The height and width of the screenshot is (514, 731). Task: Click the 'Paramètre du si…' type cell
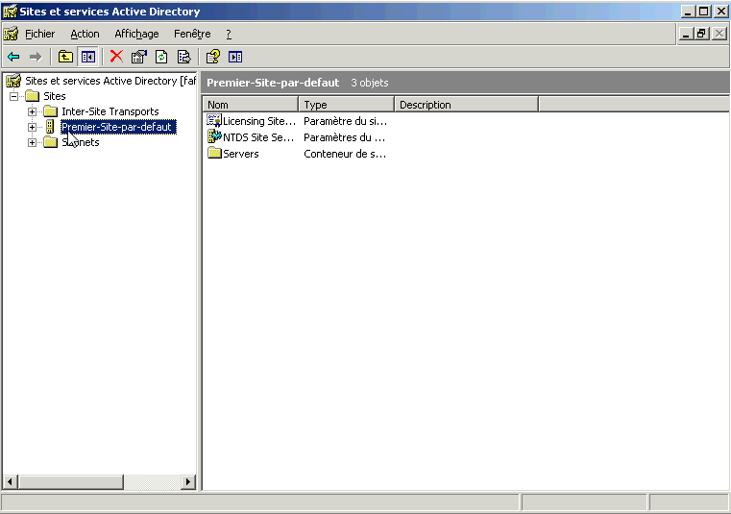point(345,121)
